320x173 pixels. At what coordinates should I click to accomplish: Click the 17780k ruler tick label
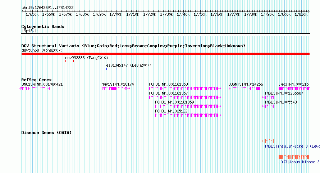[250, 14]
